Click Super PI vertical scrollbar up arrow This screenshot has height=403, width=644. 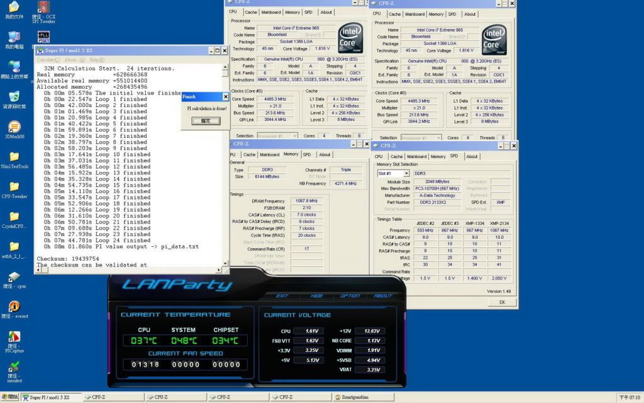(225, 67)
